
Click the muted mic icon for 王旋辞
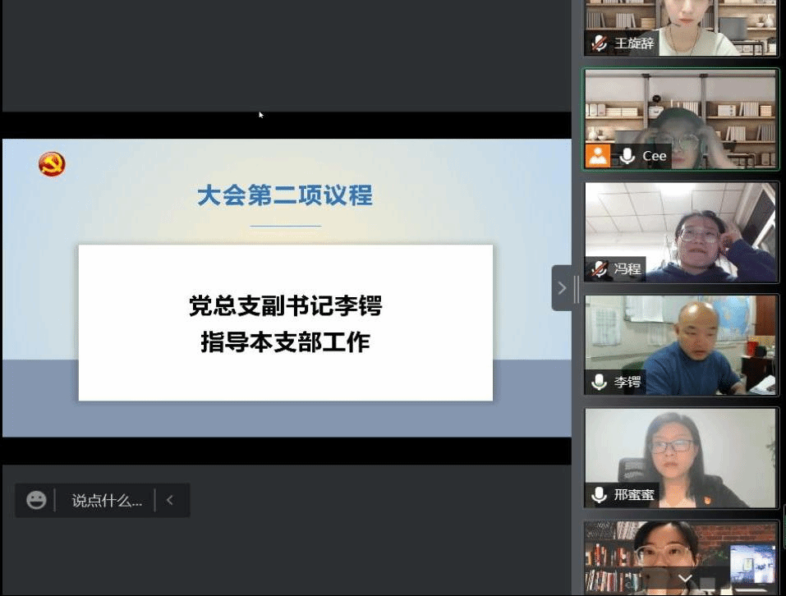(600, 44)
